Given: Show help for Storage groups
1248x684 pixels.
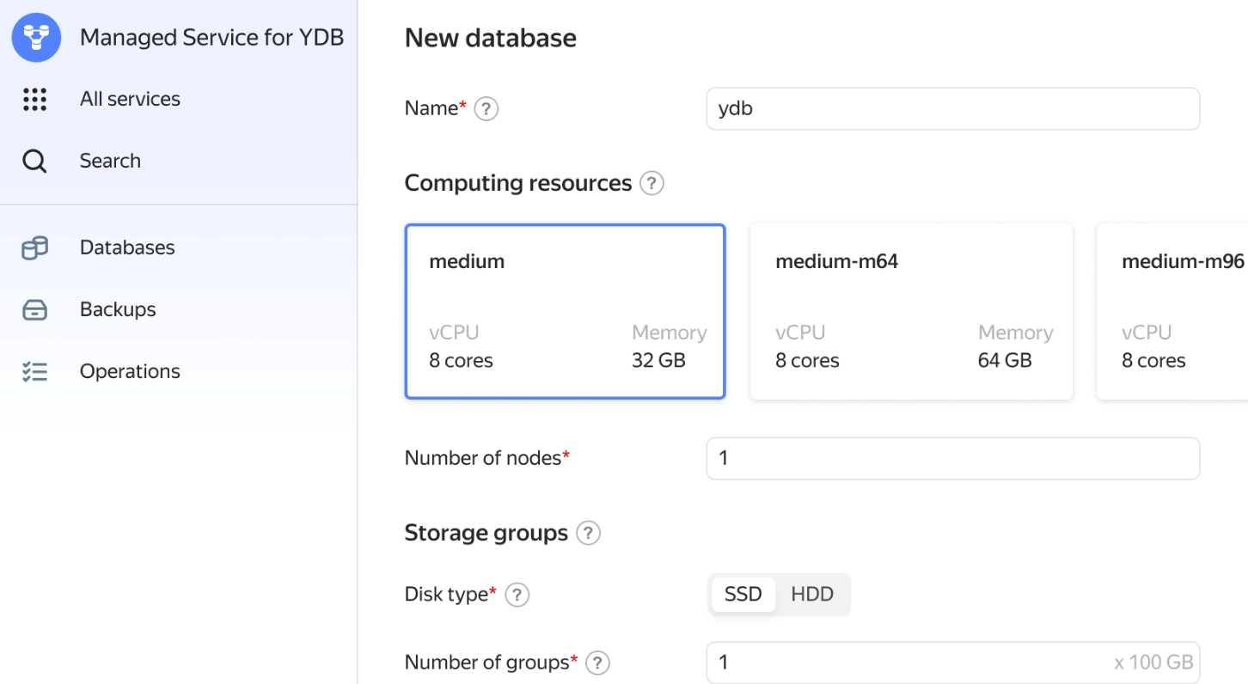Looking at the screenshot, I should click(x=588, y=534).
